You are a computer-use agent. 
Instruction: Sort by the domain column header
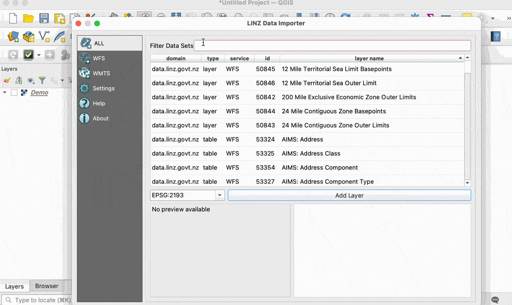click(176, 58)
